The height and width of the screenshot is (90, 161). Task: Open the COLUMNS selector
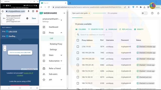click(x=80, y=29)
